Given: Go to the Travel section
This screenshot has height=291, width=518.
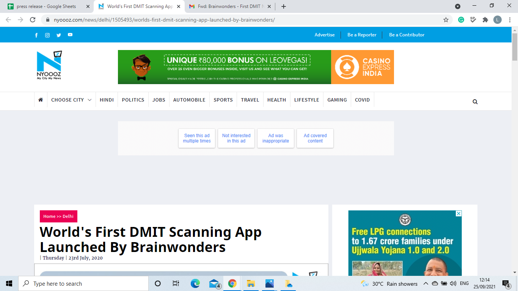Looking at the screenshot, I should click(x=250, y=100).
